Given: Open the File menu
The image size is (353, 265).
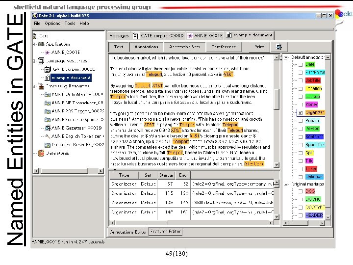Looking at the screenshot, I should pos(37,24).
